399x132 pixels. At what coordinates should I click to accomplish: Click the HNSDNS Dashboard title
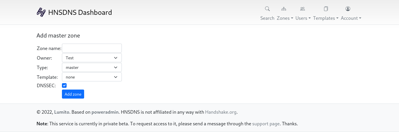coord(80,13)
